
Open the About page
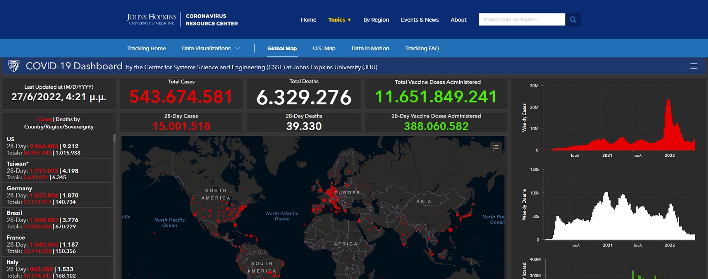(458, 19)
